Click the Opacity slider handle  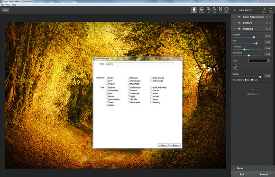click(260, 77)
